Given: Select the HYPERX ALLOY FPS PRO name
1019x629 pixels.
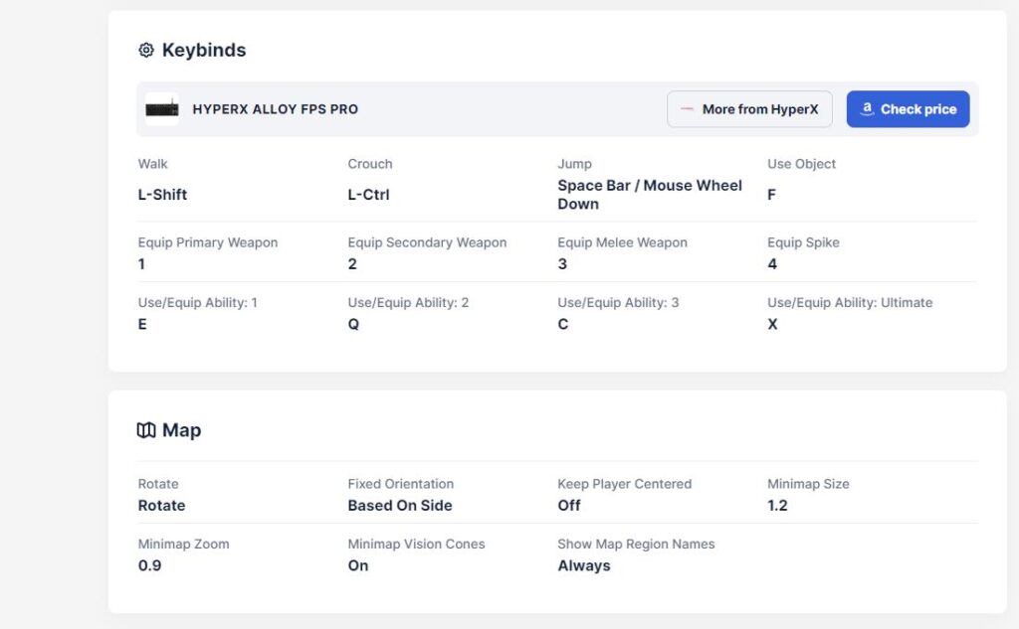Looking at the screenshot, I should (275, 109).
